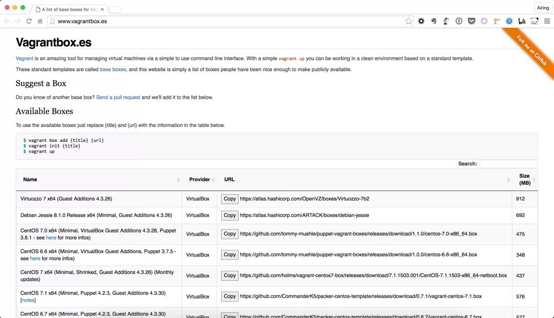Select the 'A list of base boxes' tab
Viewport: 554px width, 318px height.
click(69, 10)
